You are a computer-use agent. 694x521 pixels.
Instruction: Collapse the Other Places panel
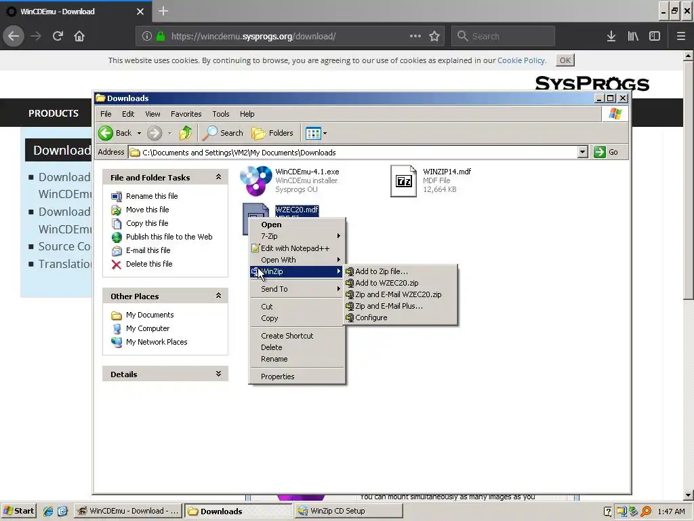point(218,296)
